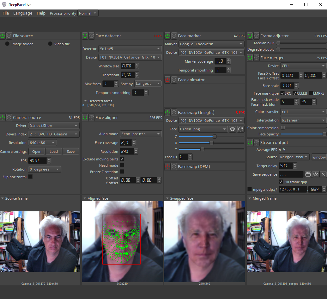Open the Help menu
Image resolution: width=327 pixels, height=299 pixels.
(41, 13)
